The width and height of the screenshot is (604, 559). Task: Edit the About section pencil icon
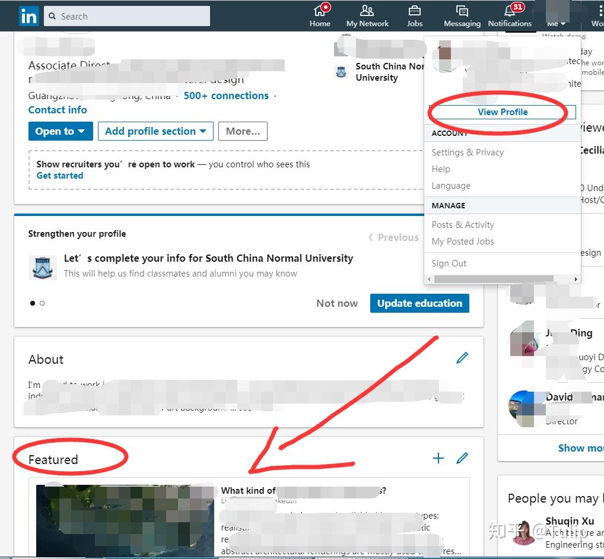point(462,357)
